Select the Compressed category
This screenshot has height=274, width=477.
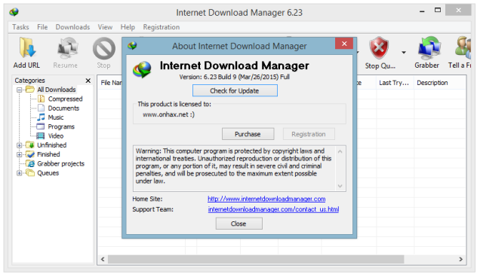[x=65, y=99]
